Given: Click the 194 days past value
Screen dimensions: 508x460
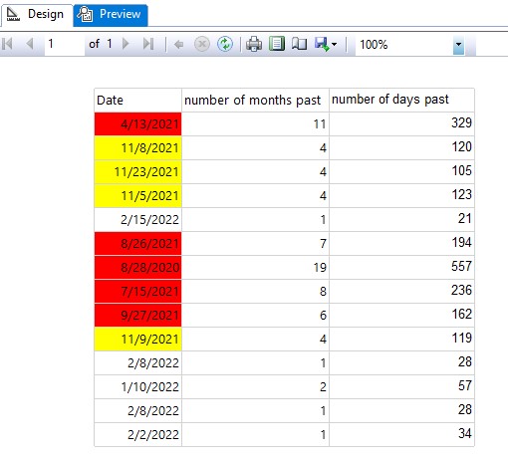Looking at the screenshot, I should 461,242.
